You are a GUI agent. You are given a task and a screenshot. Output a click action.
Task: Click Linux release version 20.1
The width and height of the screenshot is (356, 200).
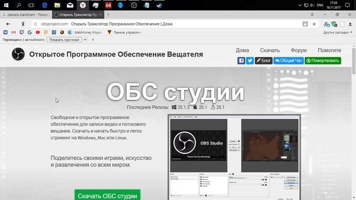pyautogui.click(x=217, y=107)
